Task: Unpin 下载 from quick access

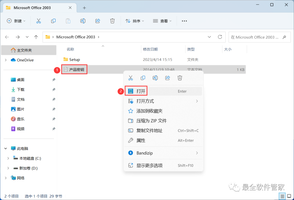Action: (x=54, y=89)
